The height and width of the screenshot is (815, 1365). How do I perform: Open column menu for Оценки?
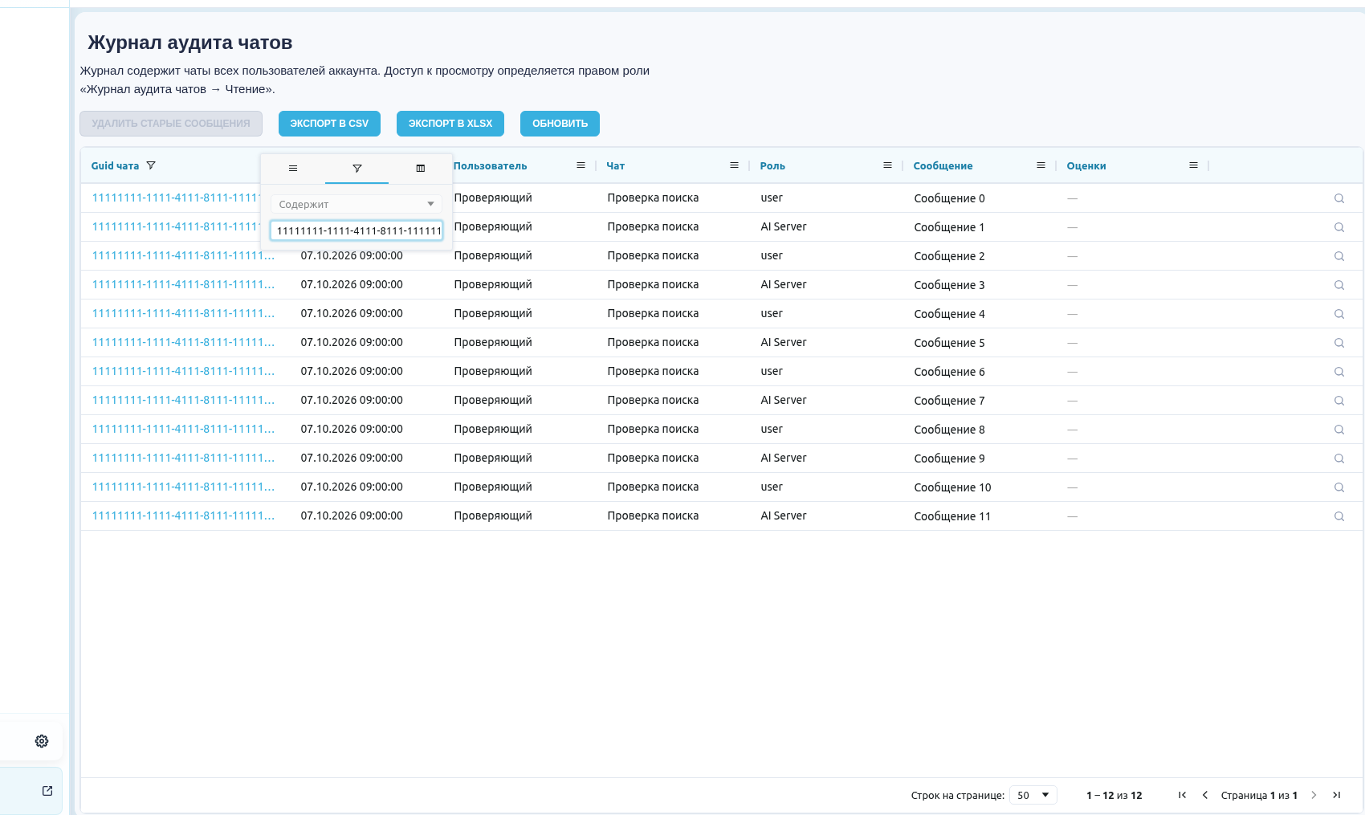(1193, 165)
